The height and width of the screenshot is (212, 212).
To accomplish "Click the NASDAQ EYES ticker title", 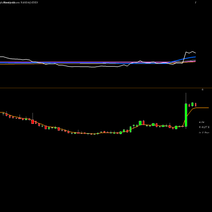I will point(29,3).
